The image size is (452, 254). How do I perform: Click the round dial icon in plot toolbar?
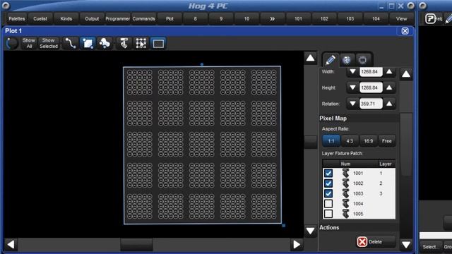(12, 44)
